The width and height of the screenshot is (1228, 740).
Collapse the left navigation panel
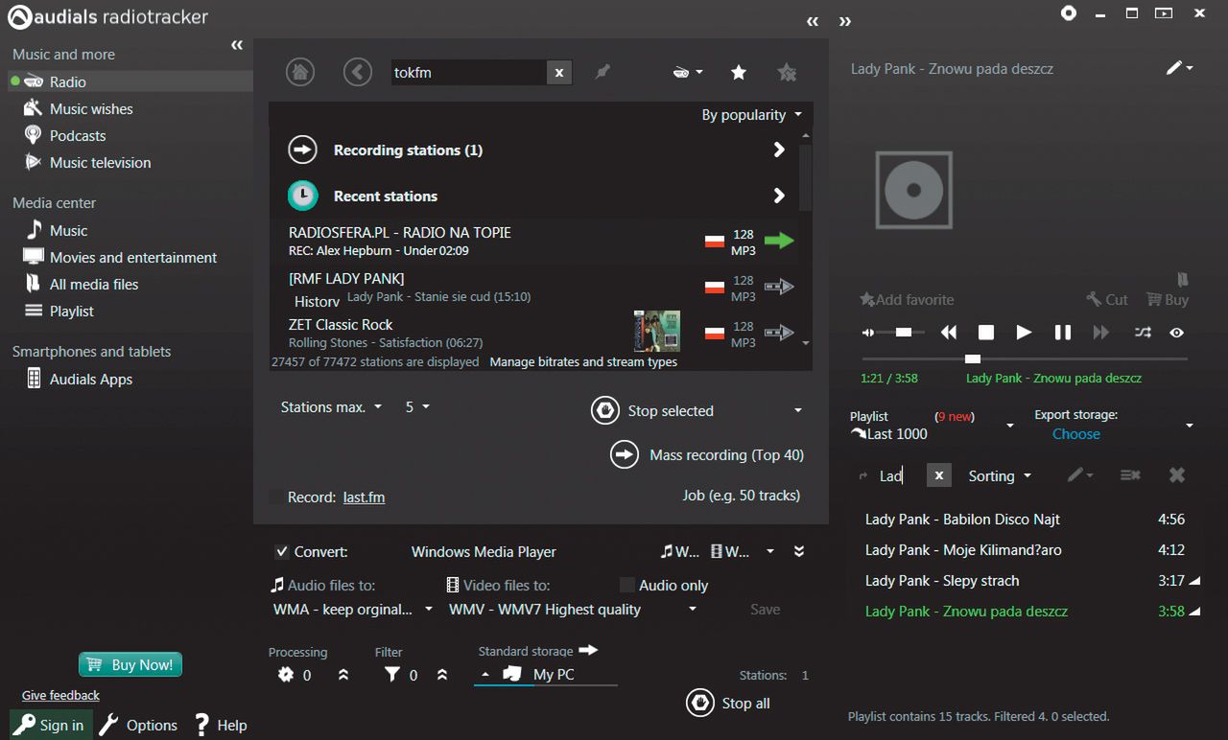pyautogui.click(x=237, y=45)
